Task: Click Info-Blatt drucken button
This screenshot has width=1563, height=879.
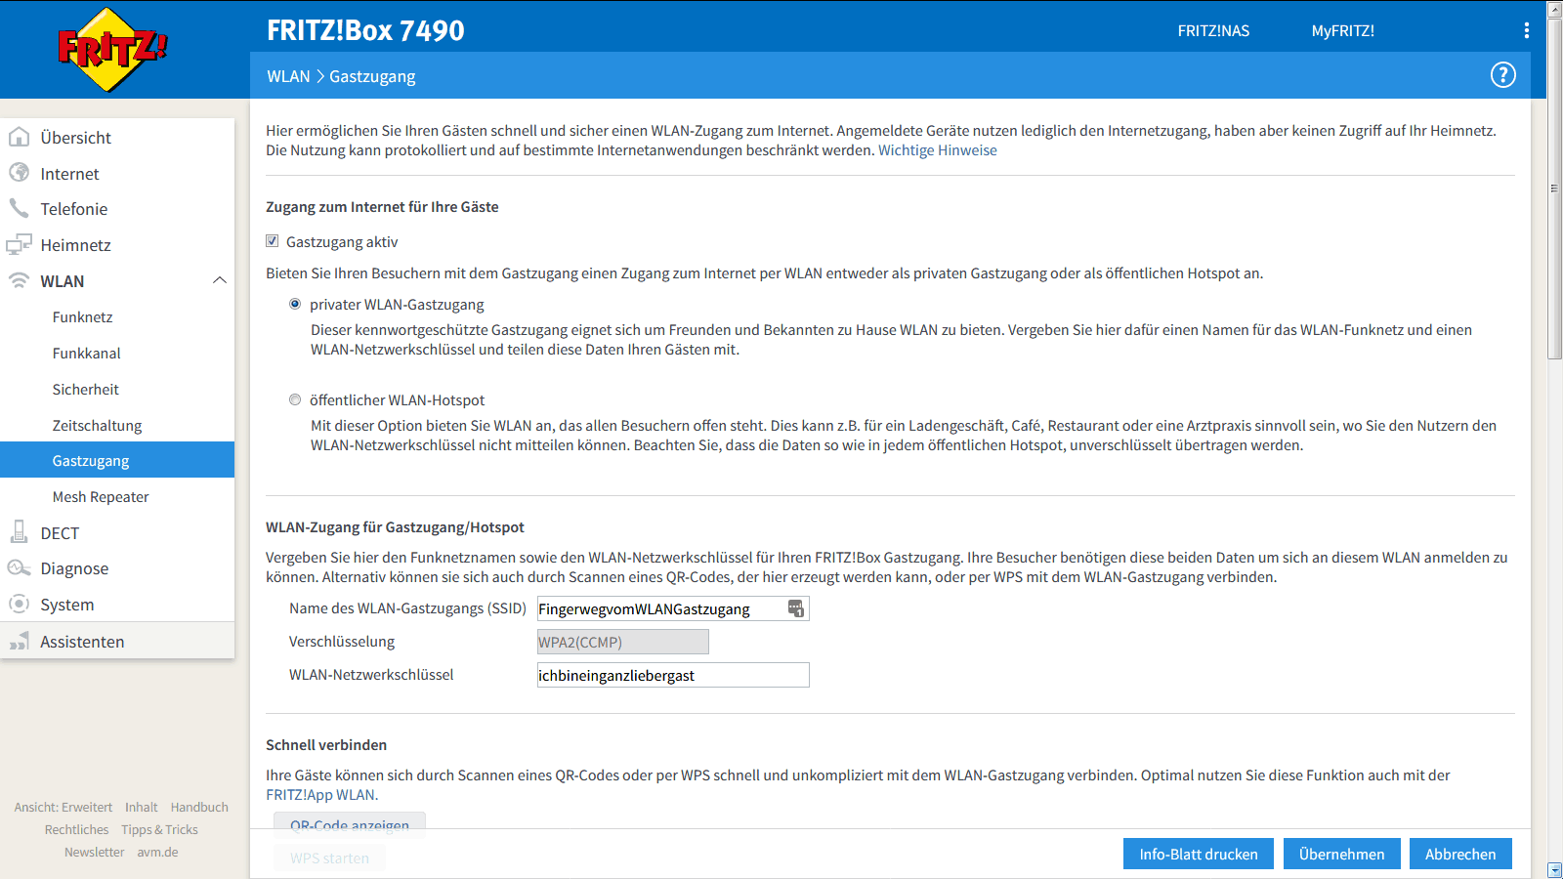Action: [1199, 854]
